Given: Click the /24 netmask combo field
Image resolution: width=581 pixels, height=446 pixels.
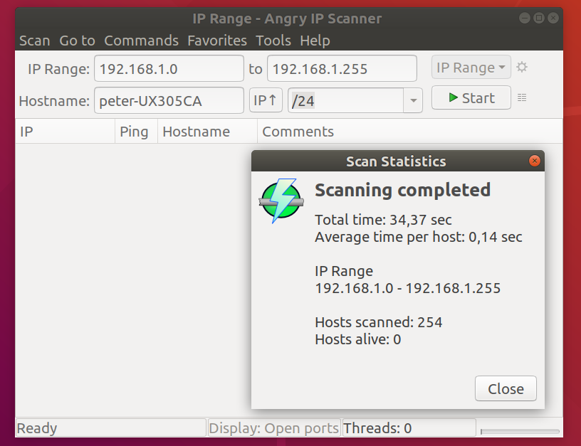Looking at the screenshot, I should click(x=346, y=100).
